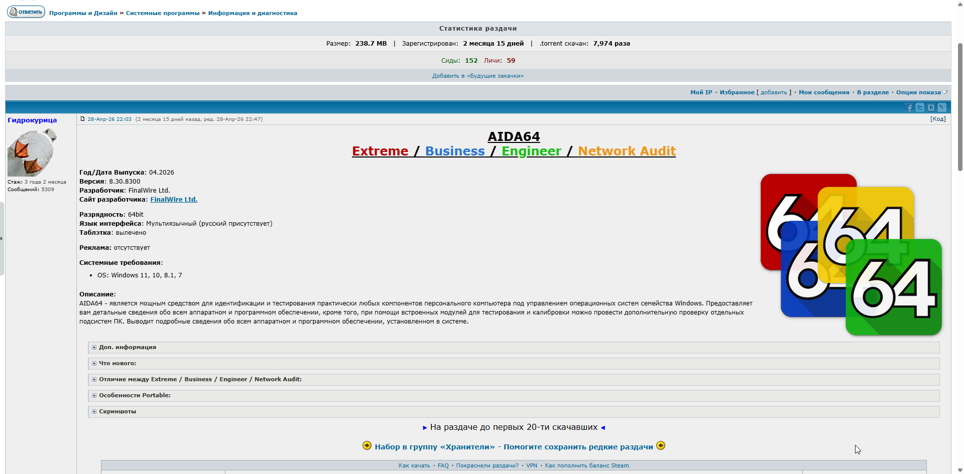Open the «Опции показа» dropdown

click(x=921, y=92)
